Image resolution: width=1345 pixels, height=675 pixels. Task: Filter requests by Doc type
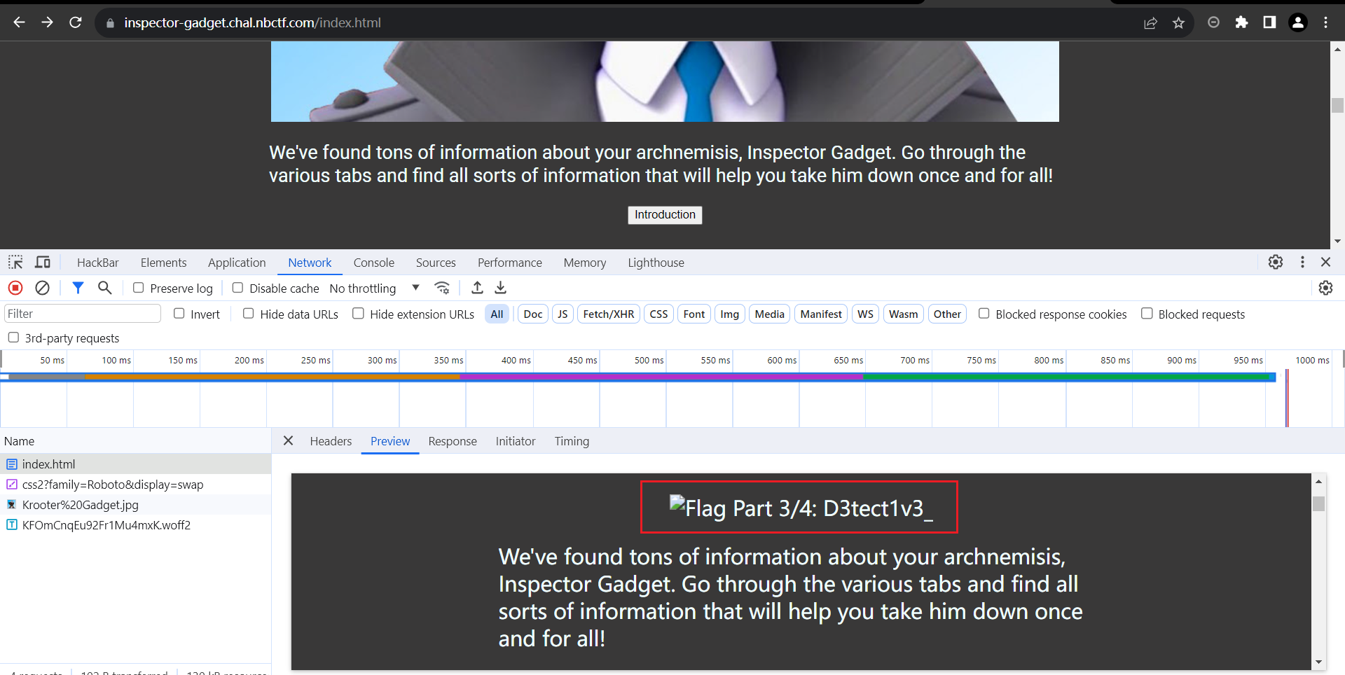[532, 314]
